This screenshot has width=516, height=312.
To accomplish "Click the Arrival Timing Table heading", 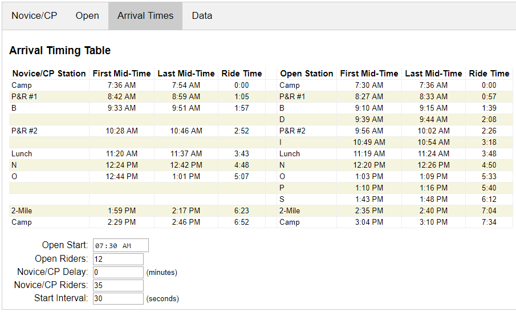I will [60, 50].
